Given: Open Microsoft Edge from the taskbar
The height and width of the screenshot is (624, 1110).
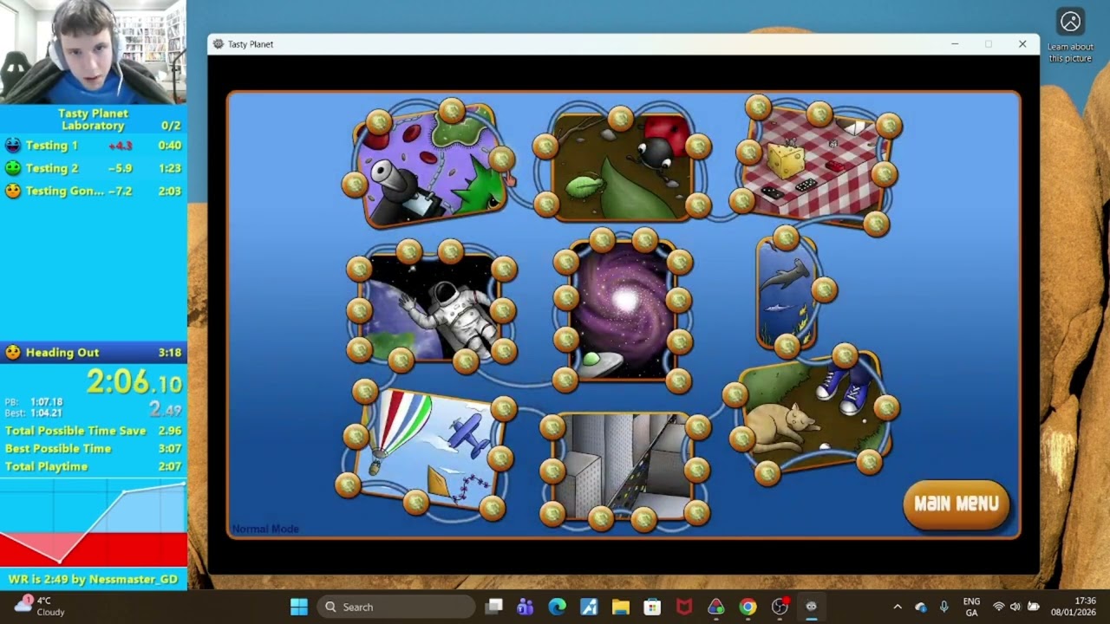Looking at the screenshot, I should pos(557,607).
